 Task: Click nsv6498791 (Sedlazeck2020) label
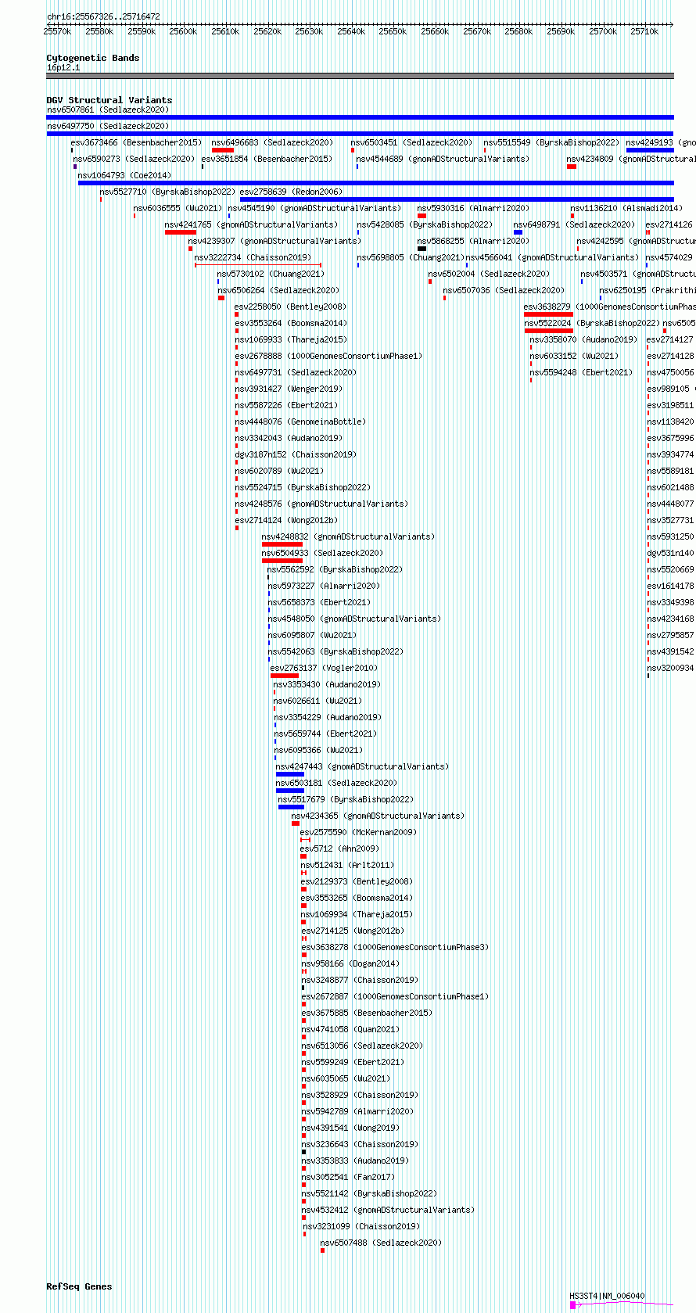coord(574,224)
